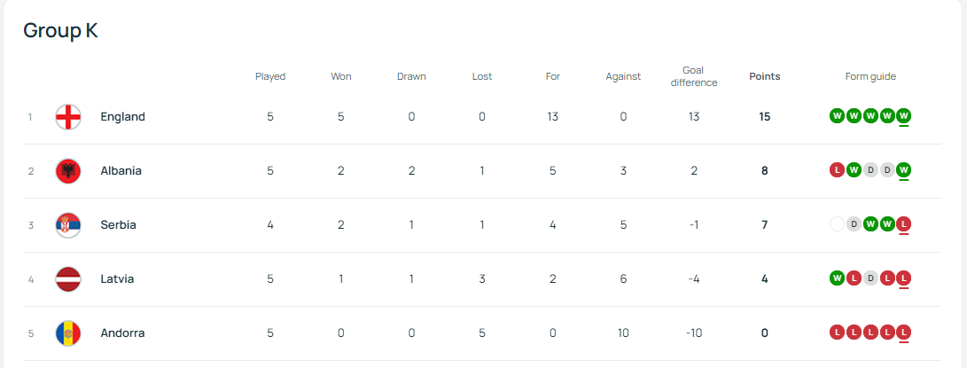Click the Andorra flag icon
Viewport: 967px width, 368px height.
click(68, 333)
